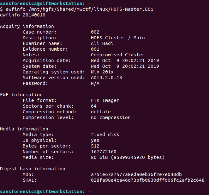The image size is (209, 195).
Task: Click the Acquiry information heading
Action: (x=27, y=26)
